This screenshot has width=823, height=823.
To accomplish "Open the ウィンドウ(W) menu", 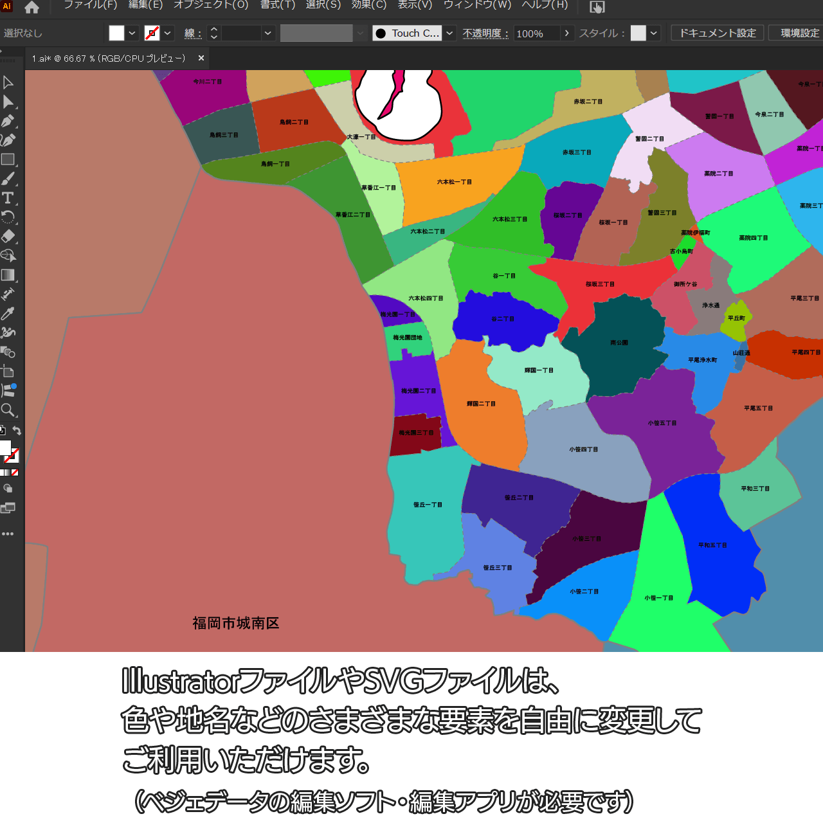I will coord(477,5).
